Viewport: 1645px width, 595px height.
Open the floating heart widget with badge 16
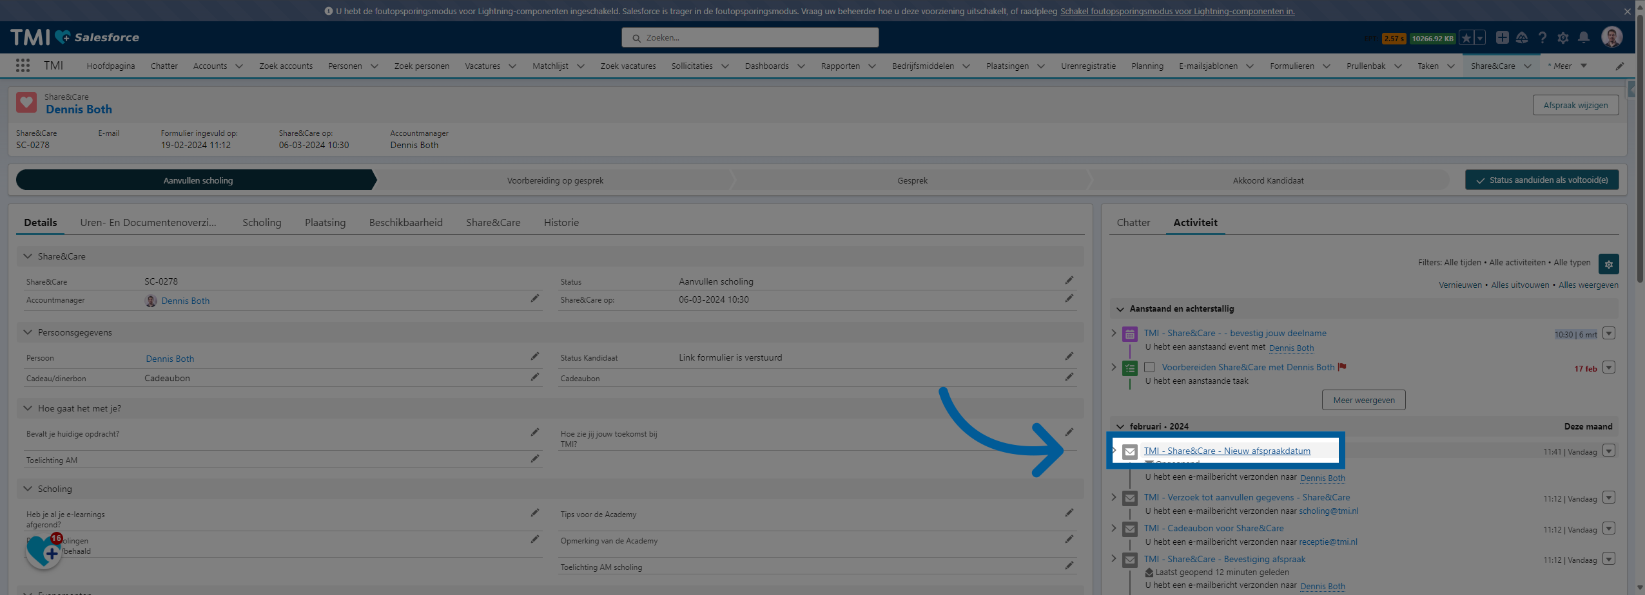click(44, 551)
